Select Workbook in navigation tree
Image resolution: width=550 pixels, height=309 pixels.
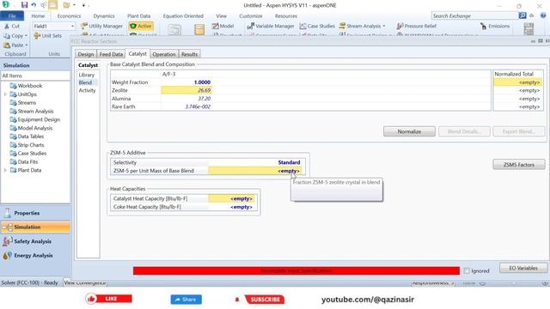coord(30,86)
